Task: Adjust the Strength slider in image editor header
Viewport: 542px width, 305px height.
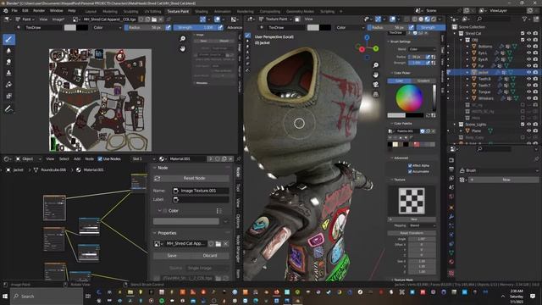Action: coord(196,27)
